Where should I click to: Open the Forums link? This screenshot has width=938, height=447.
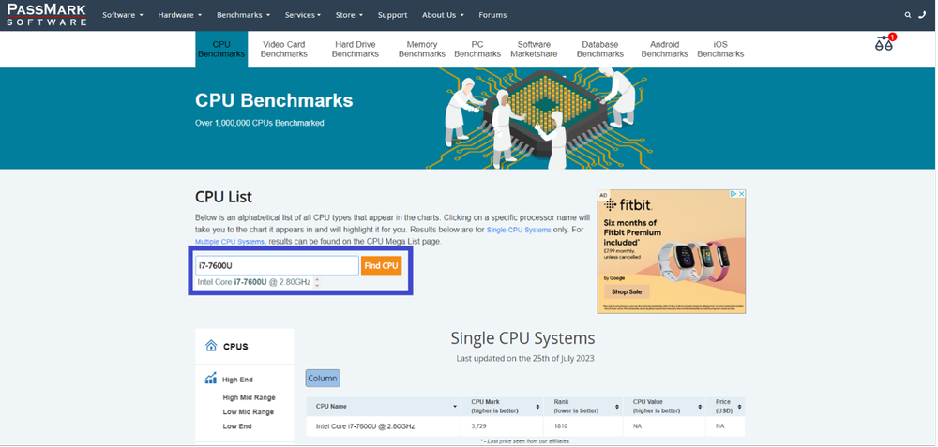(492, 15)
